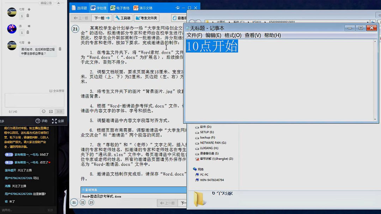381x214 pixels.
Task: Open the emoji picker in the chat box
Action: pos(43,111)
